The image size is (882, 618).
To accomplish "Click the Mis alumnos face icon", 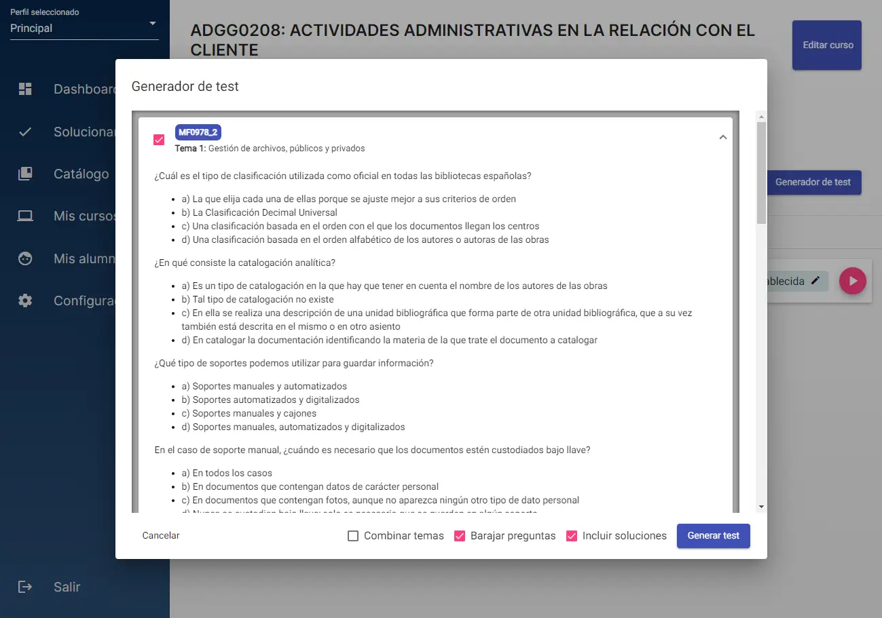I will click(25, 258).
